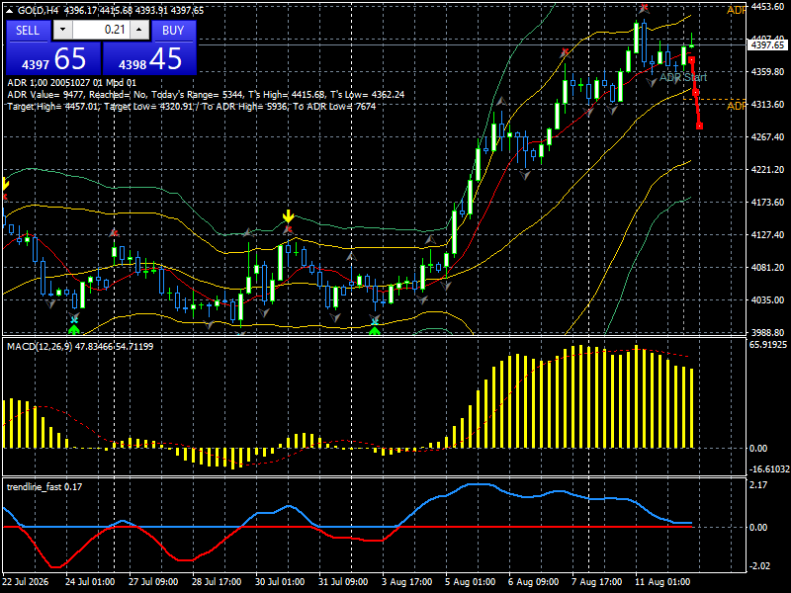Select red cross marker near 7 Aug high

click(x=565, y=52)
